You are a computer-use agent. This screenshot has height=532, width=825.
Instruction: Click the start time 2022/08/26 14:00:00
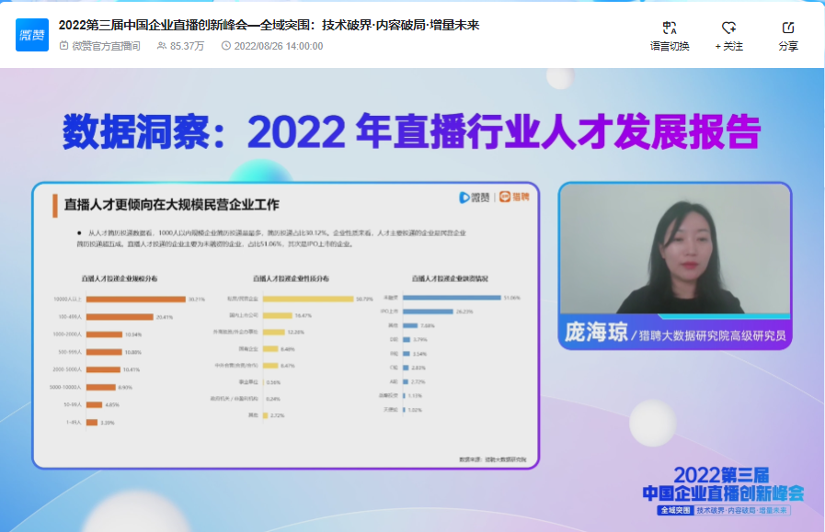(279, 46)
